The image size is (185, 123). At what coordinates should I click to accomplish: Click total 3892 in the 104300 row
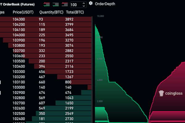coord(69,19)
